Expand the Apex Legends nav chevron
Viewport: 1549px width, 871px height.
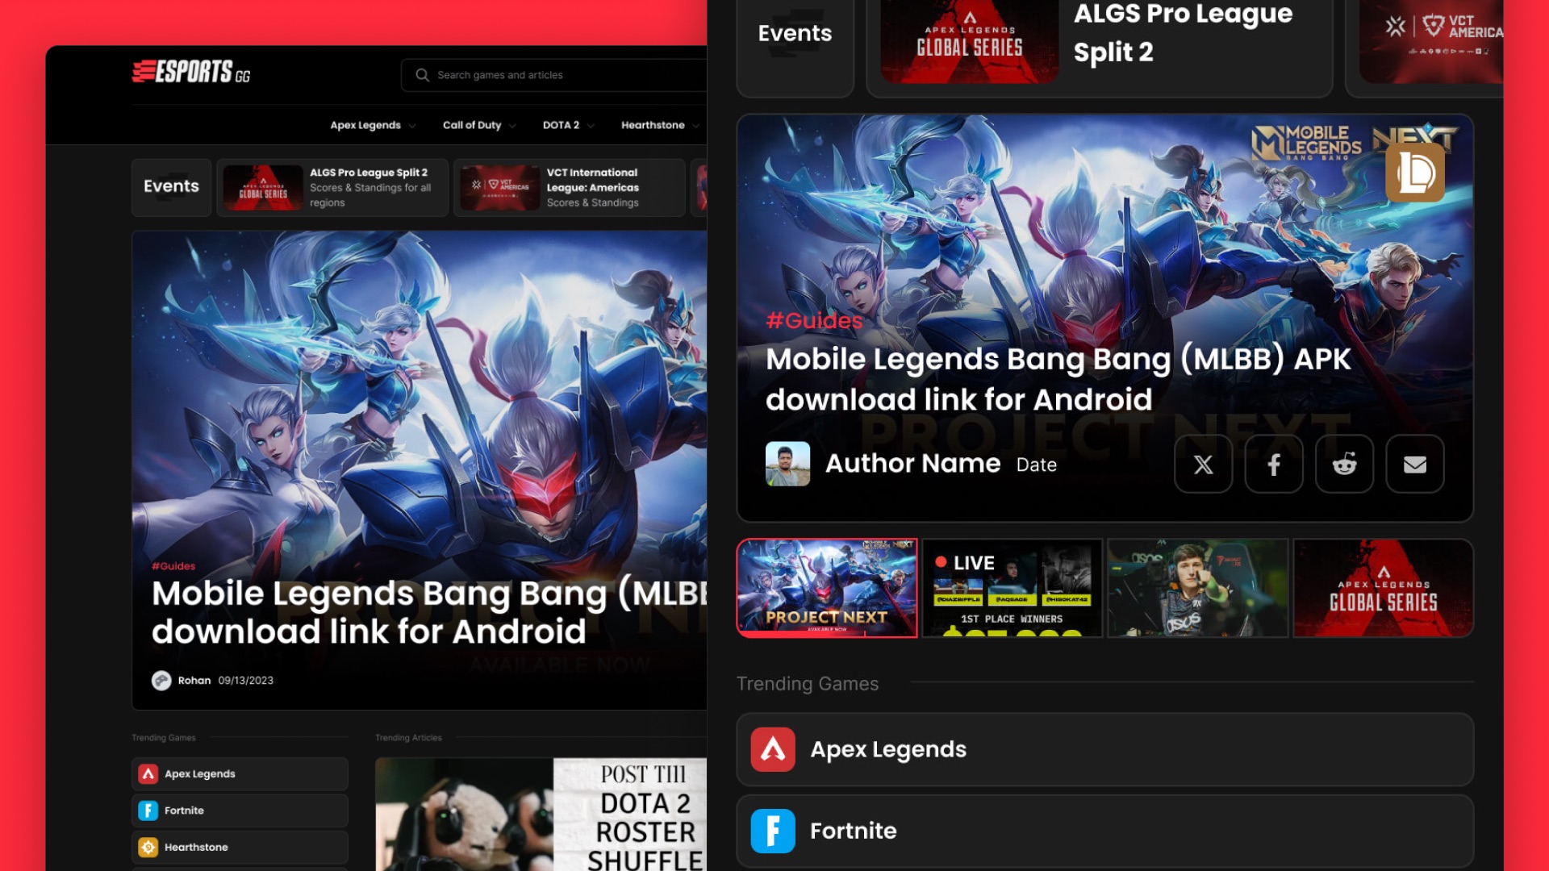point(412,126)
